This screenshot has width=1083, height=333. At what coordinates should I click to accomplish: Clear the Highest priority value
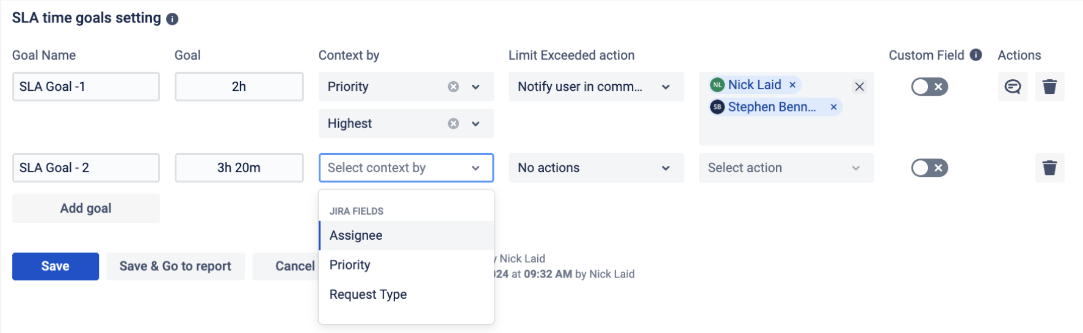(454, 124)
